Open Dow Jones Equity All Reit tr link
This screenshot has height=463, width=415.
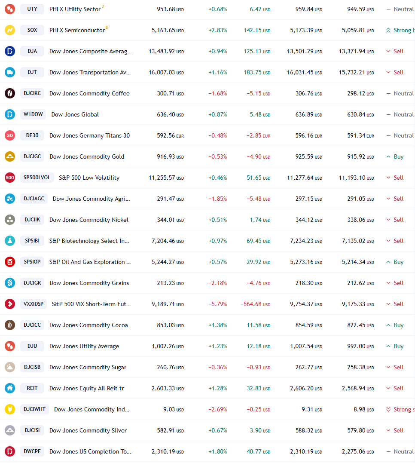[x=87, y=388]
